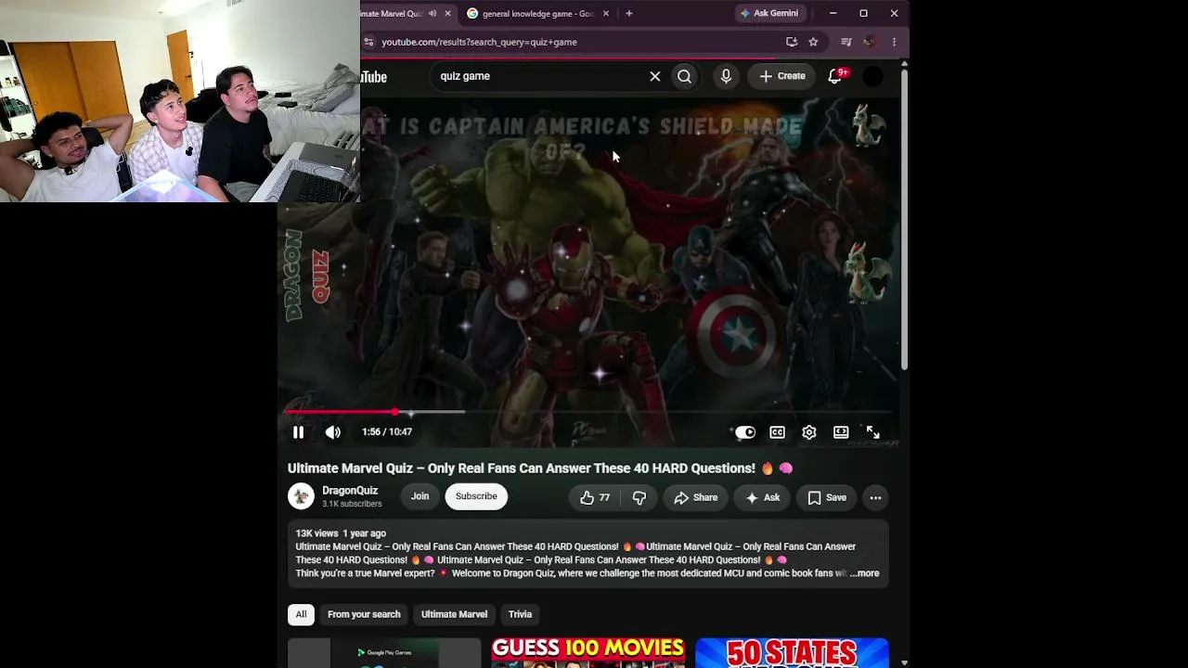The width and height of the screenshot is (1188, 668).
Task: Exit full screen with the arrows icon
Action: (x=872, y=432)
